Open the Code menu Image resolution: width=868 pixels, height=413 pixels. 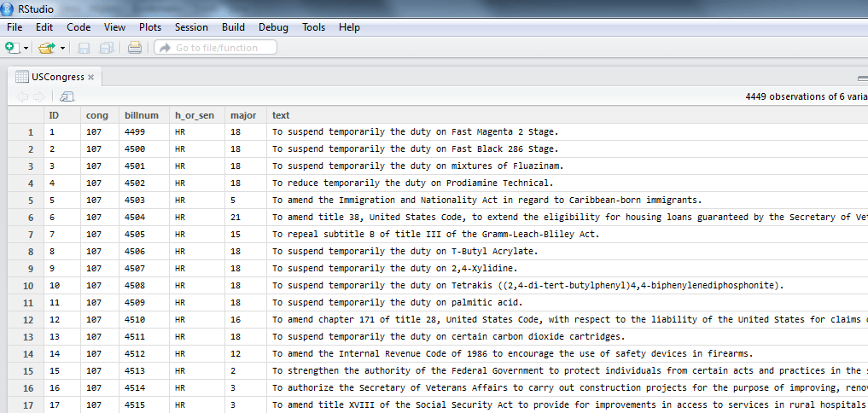click(x=79, y=27)
